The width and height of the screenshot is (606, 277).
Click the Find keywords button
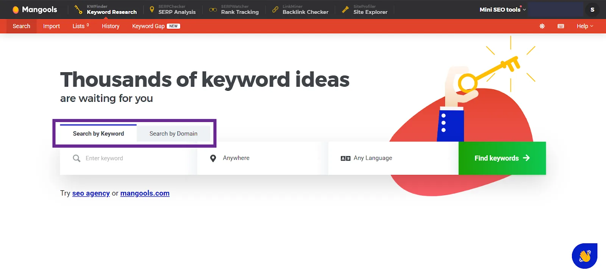tap(502, 158)
